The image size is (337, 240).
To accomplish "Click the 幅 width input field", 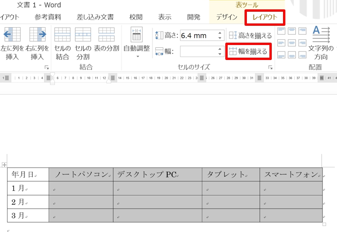I will (x=199, y=52).
